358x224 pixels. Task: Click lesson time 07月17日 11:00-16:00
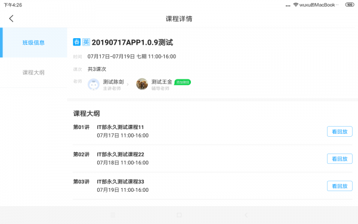(123, 136)
